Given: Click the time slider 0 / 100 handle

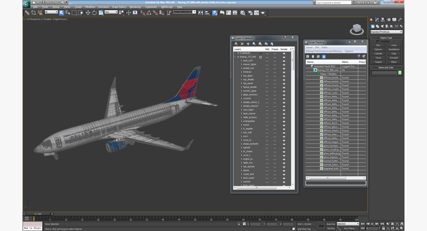Looking at the screenshot, I should coord(38,214).
